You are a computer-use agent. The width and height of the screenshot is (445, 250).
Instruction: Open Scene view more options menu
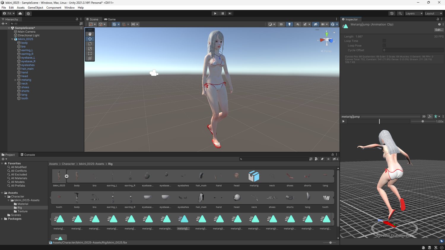[x=336, y=19]
